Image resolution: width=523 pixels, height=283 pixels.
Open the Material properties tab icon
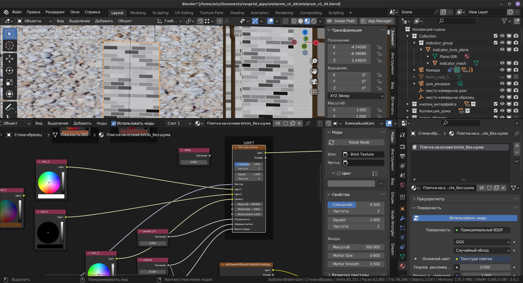(402, 266)
